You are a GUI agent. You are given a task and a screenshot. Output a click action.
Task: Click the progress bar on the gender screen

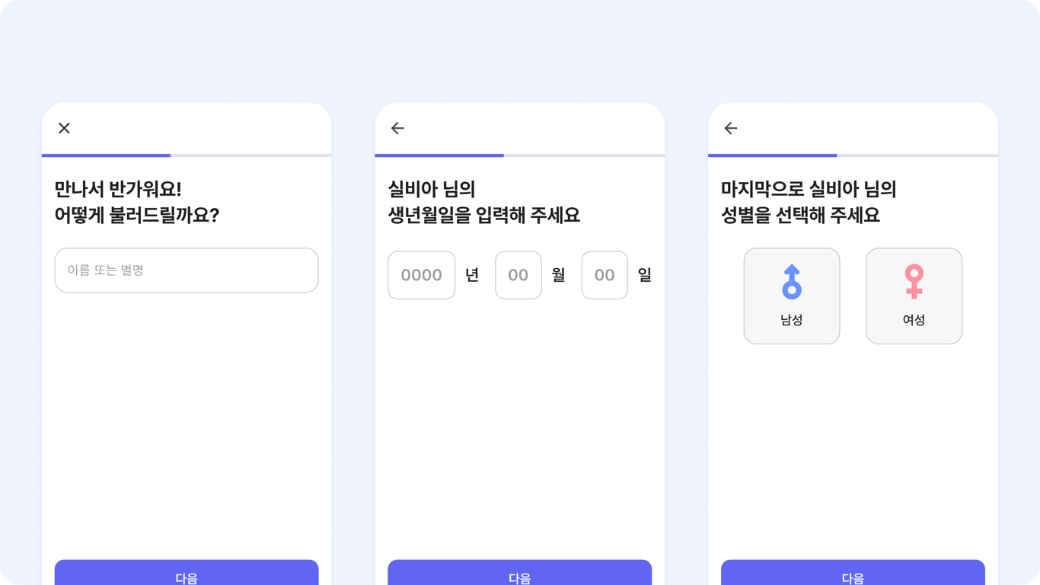tap(853, 155)
